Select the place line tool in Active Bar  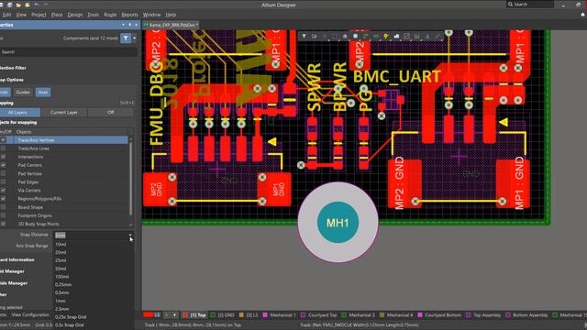click(437, 37)
